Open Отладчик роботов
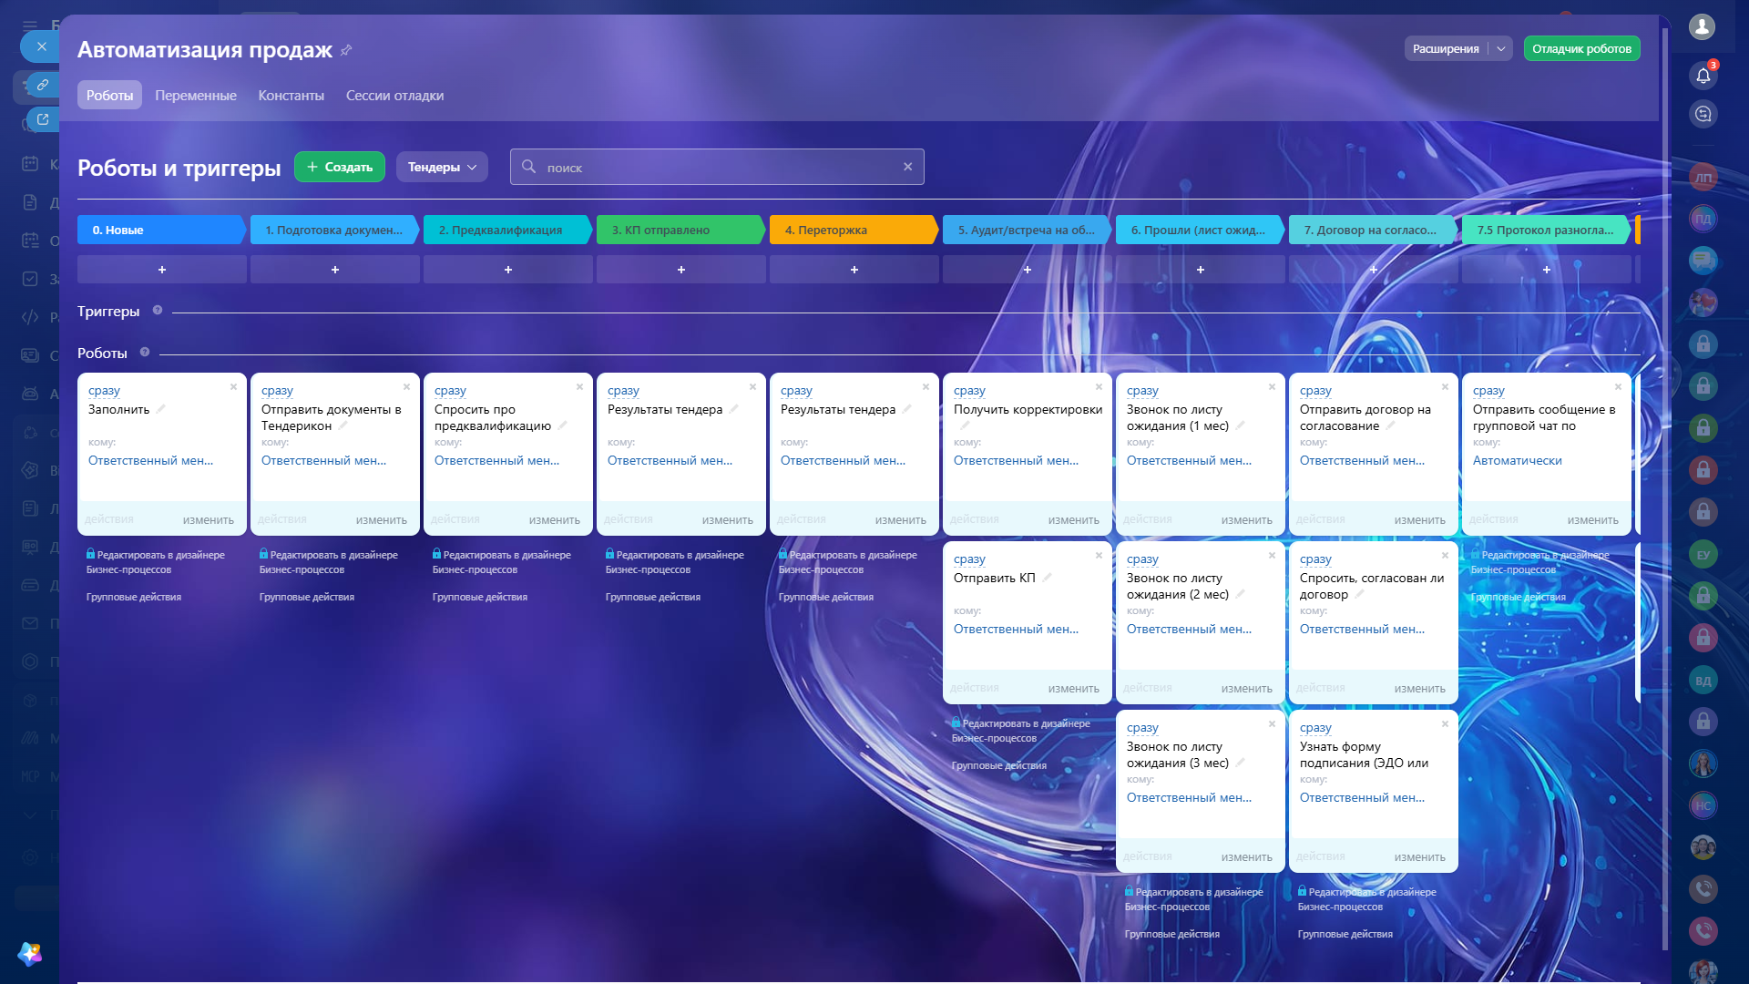The image size is (1749, 984). click(x=1581, y=49)
